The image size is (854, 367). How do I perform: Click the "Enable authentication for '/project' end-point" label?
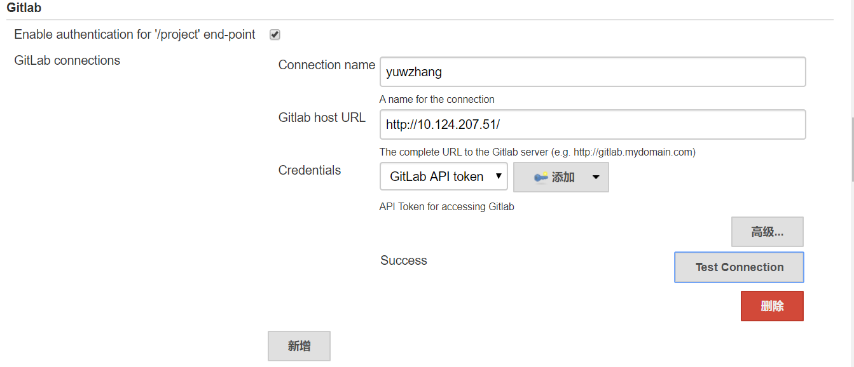pos(135,34)
